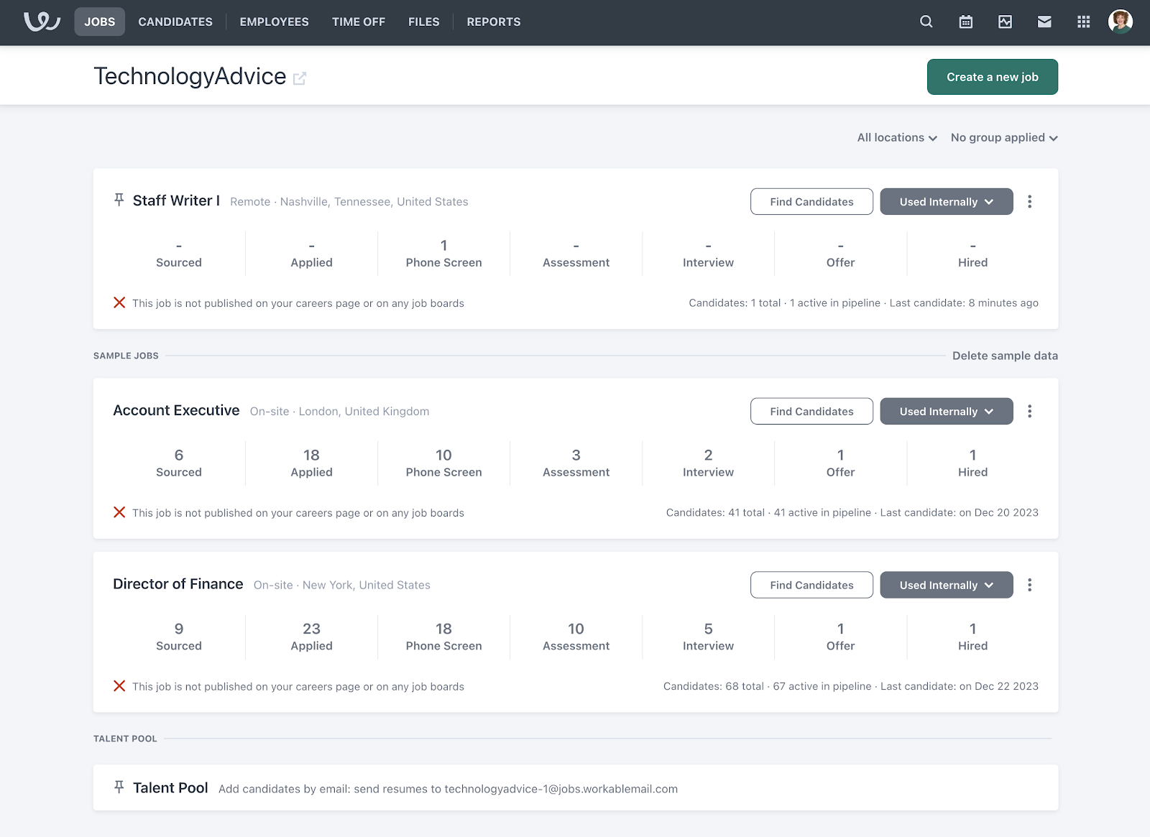Open the TechnologyAdvice company heading
Screen dimensions: 1150x837
[x=190, y=76]
